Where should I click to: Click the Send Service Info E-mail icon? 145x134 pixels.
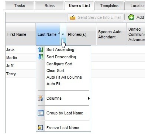point(73,17)
